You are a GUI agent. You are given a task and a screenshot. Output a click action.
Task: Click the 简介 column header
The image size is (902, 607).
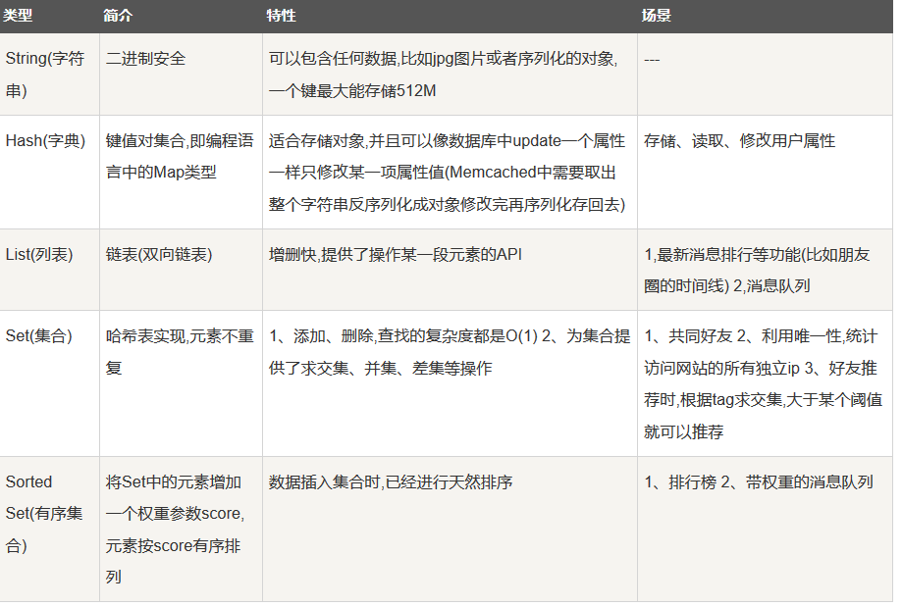(181, 16)
